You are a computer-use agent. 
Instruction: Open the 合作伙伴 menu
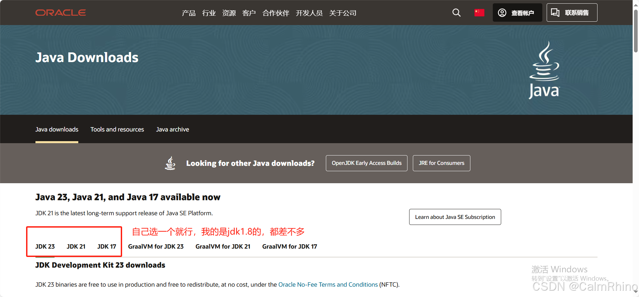click(x=276, y=13)
